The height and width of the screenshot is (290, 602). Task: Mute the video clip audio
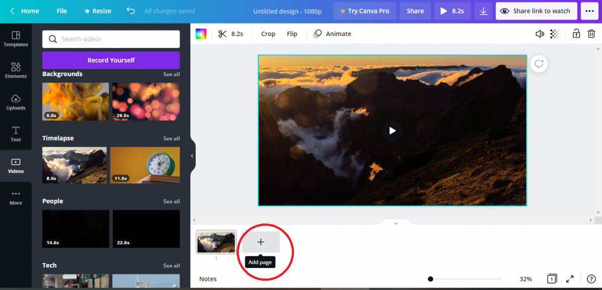(539, 34)
